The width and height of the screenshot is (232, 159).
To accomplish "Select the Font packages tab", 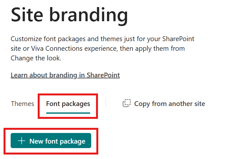I will tap(68, 104).
